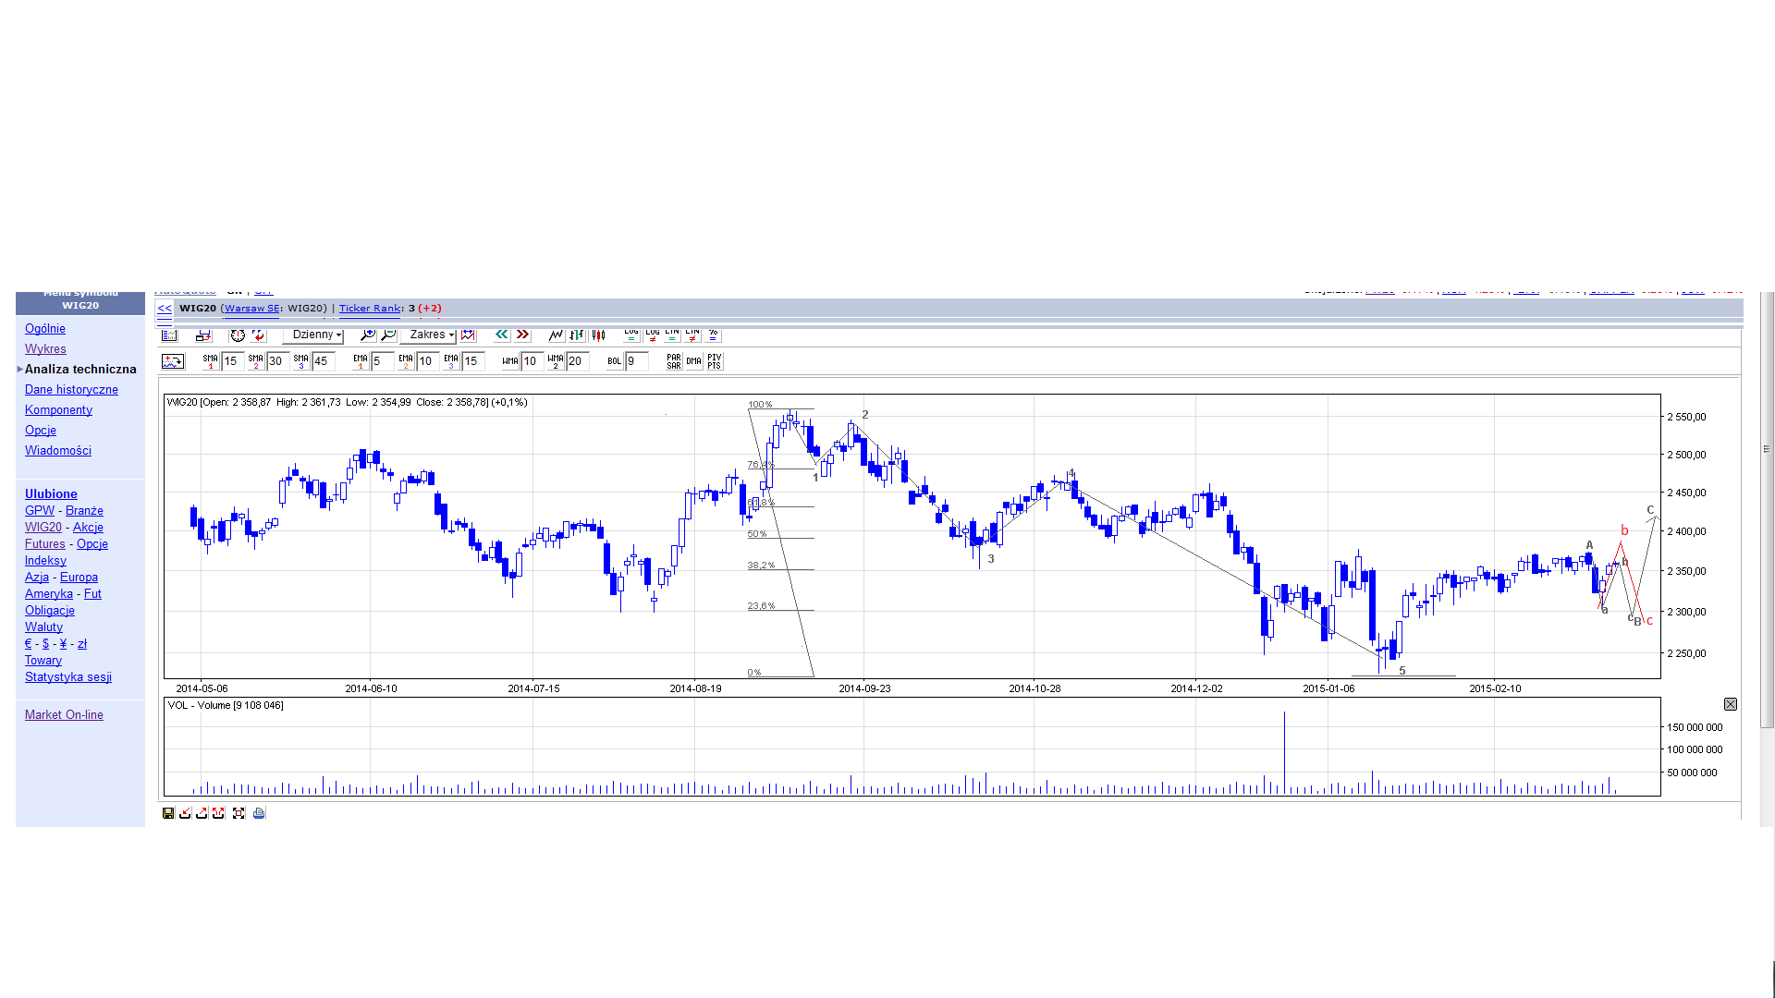Click the fullscreen chart icon
The width and height of the screenshot is (1775, 998).
(x=239, y=813)
